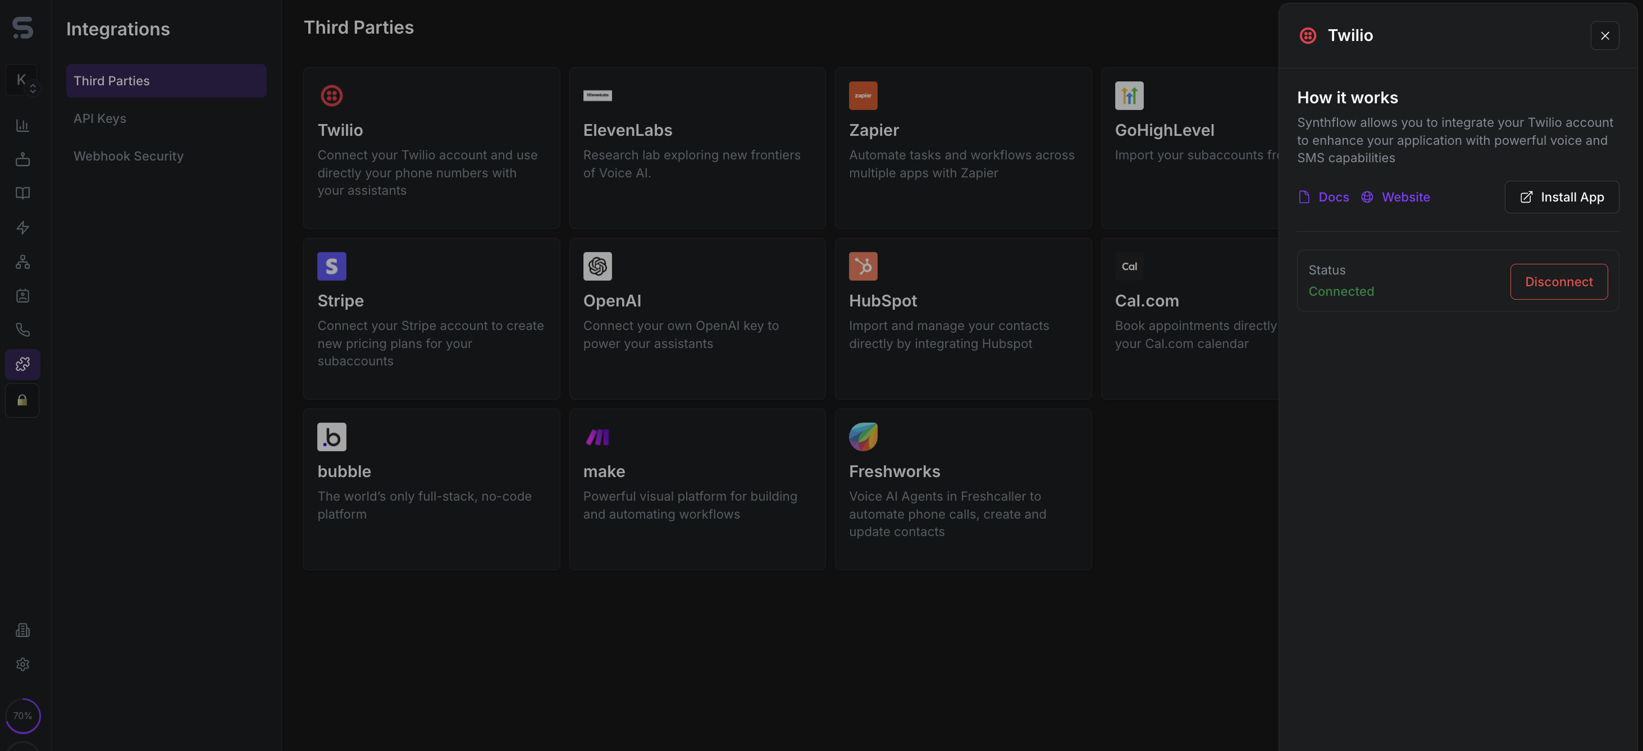Click the Install App button

[x=1562, y=197]
